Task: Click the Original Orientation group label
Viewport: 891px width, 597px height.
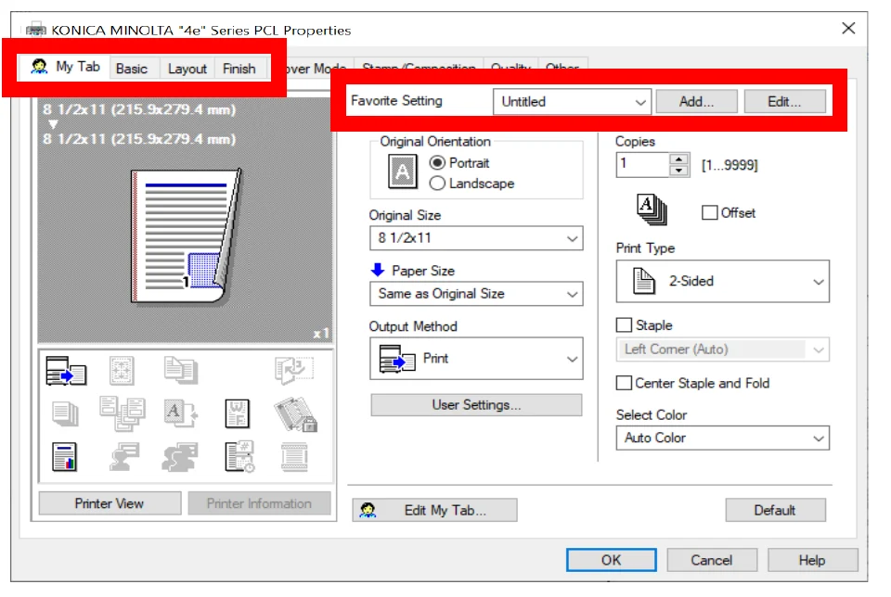Action: (435, 141)
